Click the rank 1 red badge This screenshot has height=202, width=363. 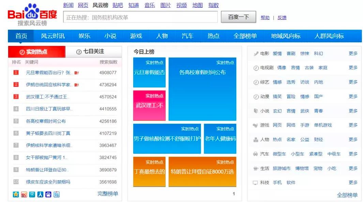tap(16, 73)
